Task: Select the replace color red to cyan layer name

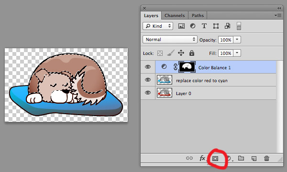Action: pyautogui.click(x=202, y=81)
